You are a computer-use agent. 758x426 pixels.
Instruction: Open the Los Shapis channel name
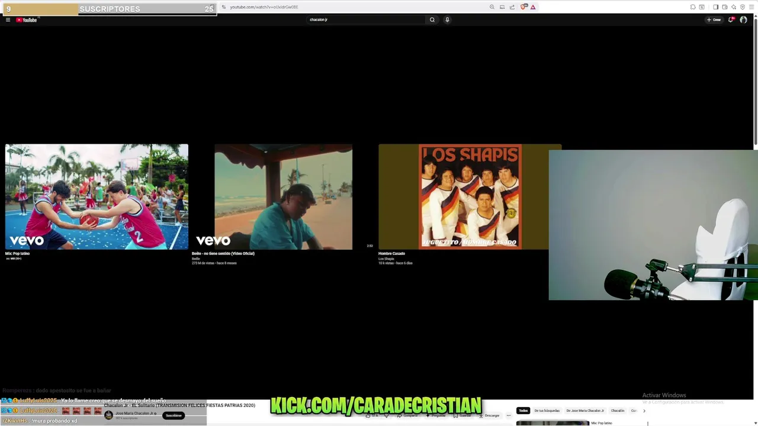pyautogui.click(x=386, y=259)
